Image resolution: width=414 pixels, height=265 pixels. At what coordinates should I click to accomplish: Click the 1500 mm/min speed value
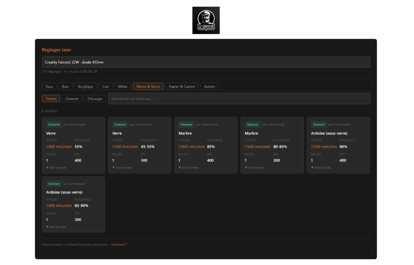point(258,147)
